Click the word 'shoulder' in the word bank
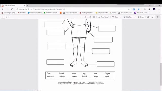 50,76
